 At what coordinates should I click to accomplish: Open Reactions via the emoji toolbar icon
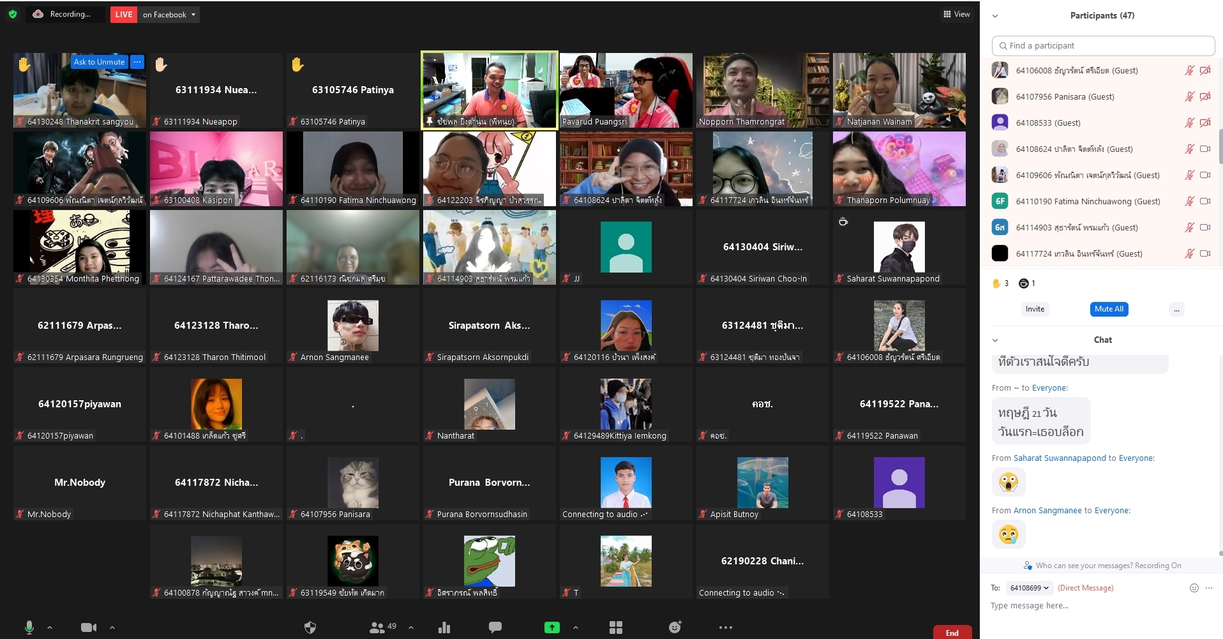675,628
